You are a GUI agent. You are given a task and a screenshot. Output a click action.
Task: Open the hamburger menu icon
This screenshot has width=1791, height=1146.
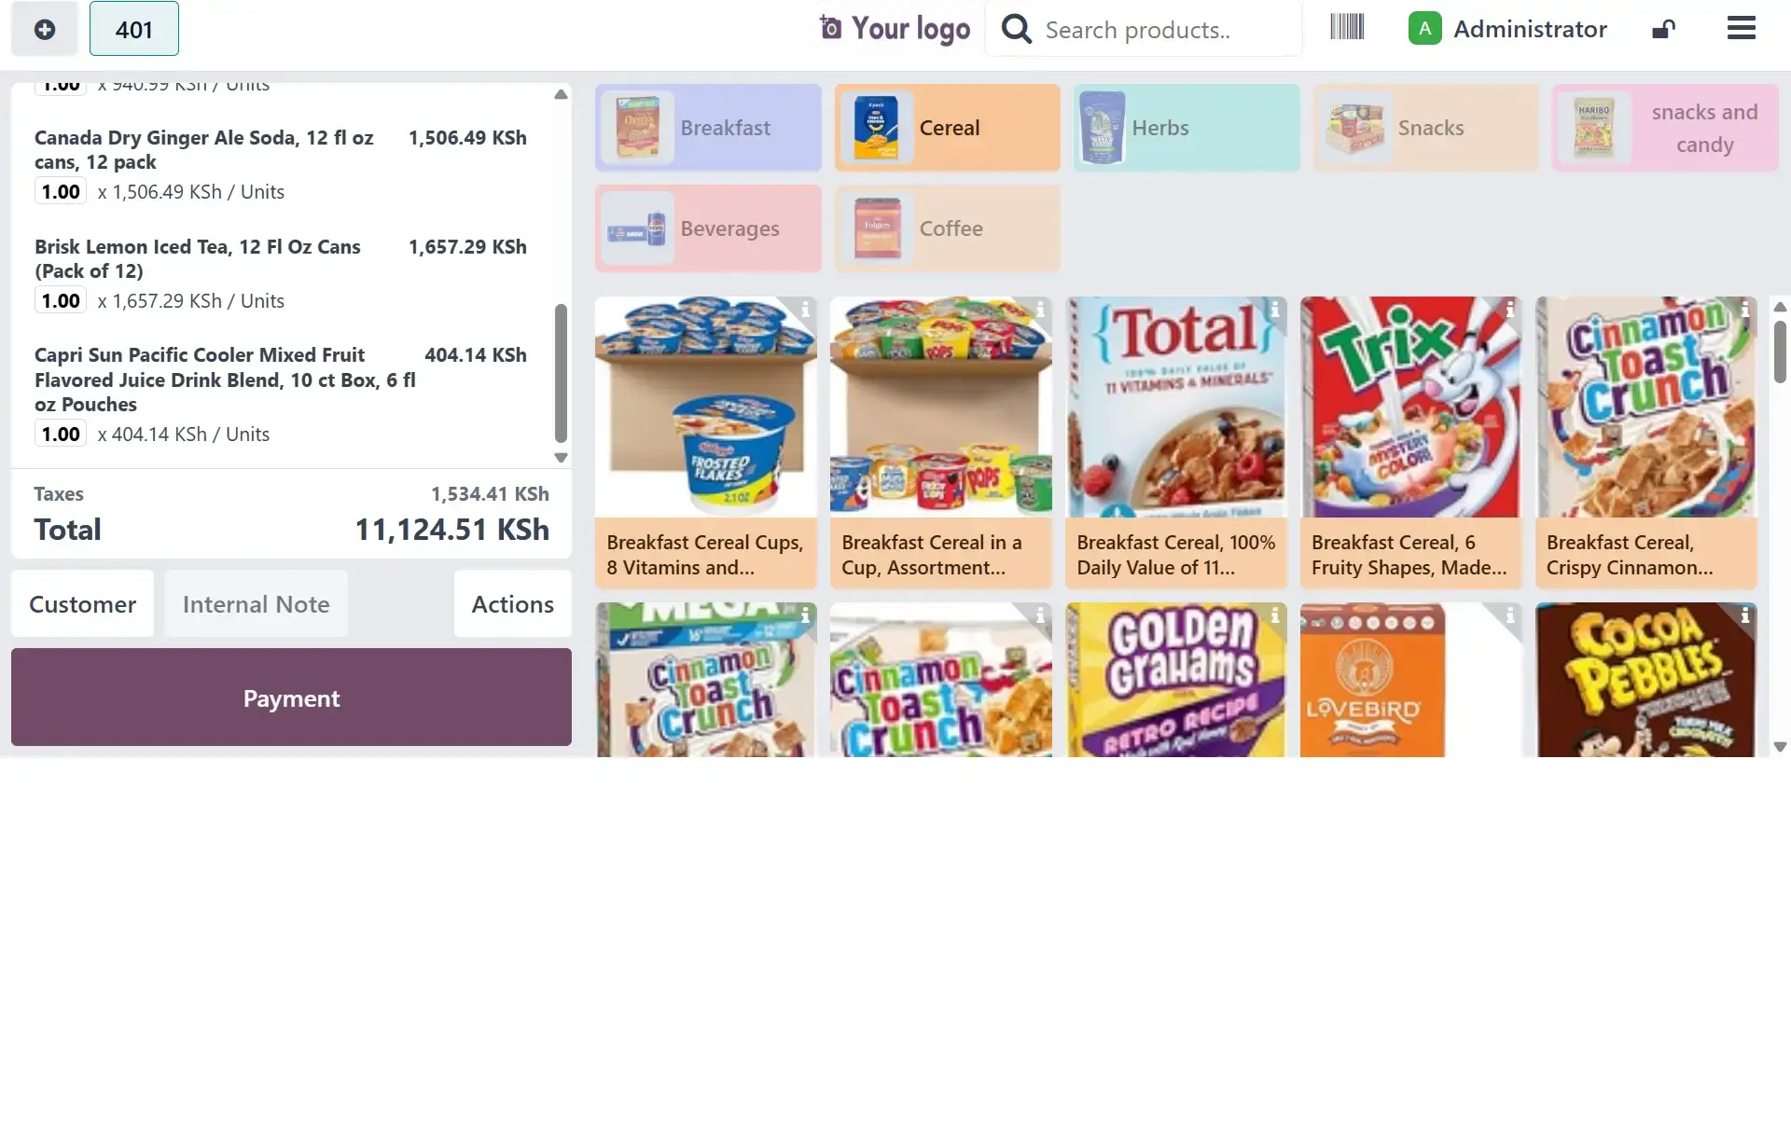(x=1741, y=28)
